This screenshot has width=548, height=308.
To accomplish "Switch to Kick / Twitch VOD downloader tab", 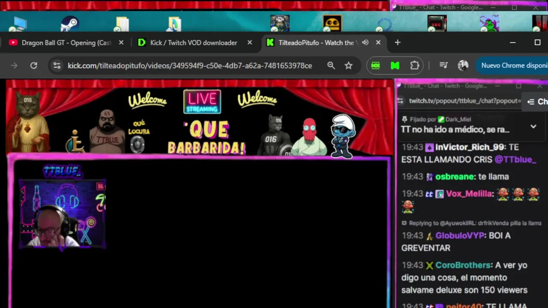I will 194,43.
